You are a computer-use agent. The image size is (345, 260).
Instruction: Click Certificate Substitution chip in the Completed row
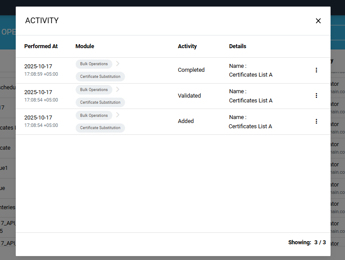pos(100,77)
